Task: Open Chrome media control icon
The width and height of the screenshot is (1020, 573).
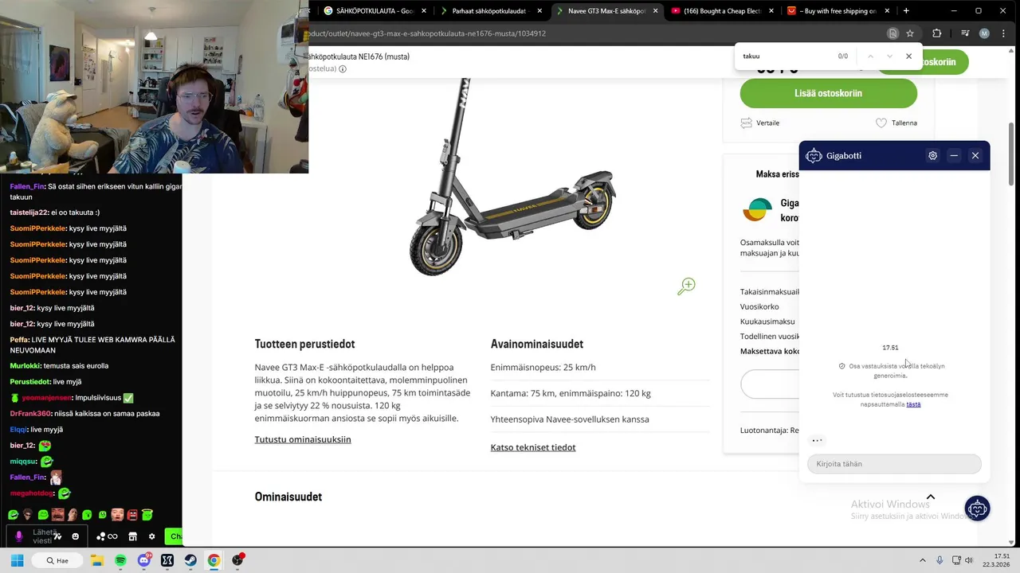Action: [965, 33]
